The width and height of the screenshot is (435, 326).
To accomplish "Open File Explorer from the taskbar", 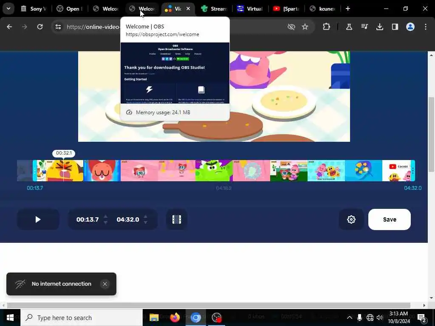I will point(154,318).
